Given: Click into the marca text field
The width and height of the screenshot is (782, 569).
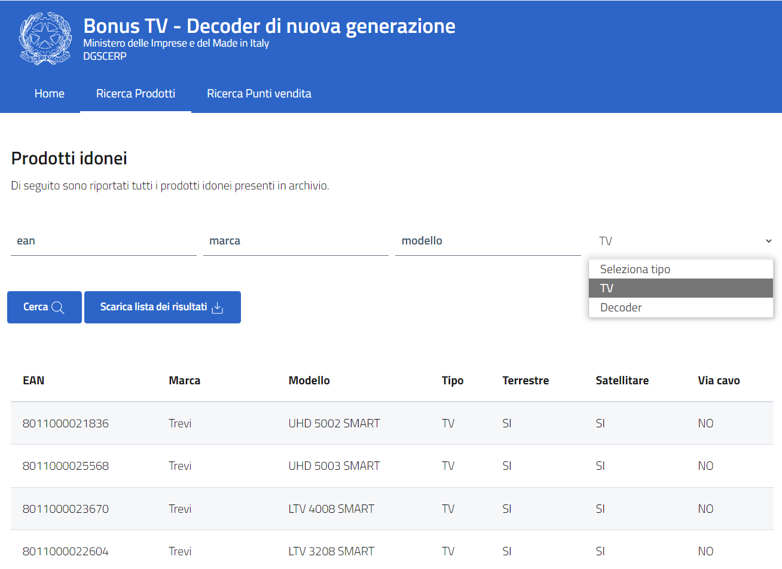Looking at the screenshot, I should click(295, 241).
